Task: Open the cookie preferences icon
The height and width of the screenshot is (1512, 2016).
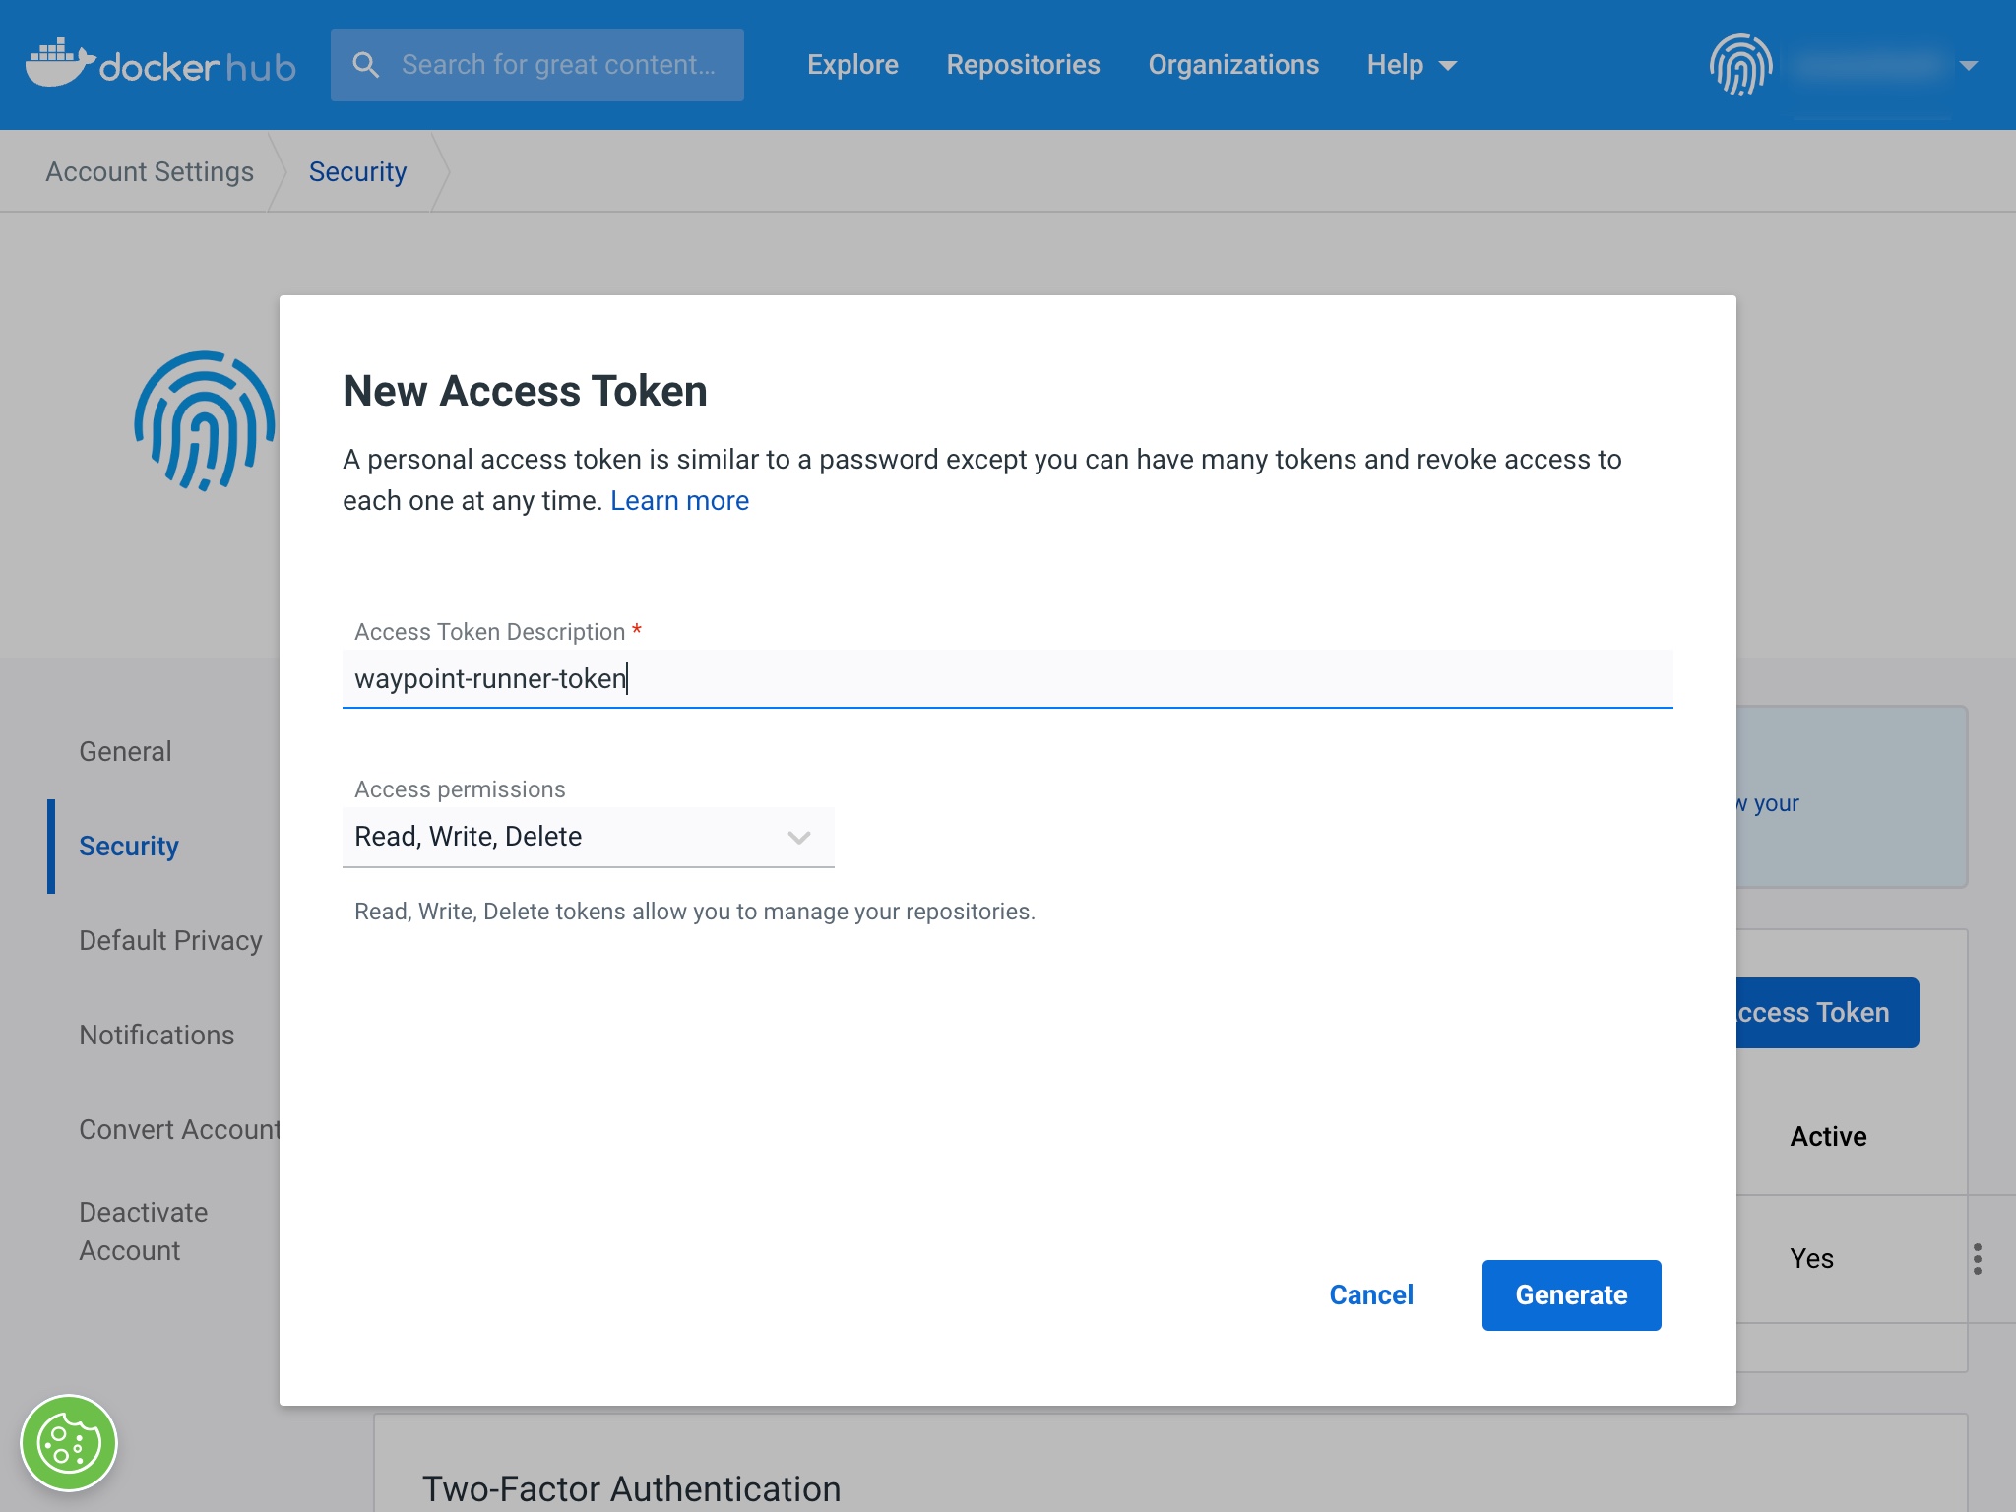Action: coord(69,1443)
